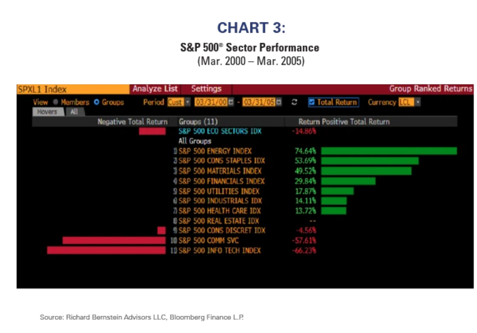
Task: Click the green Health Care return bar
Action: click(x=334, y=211)
